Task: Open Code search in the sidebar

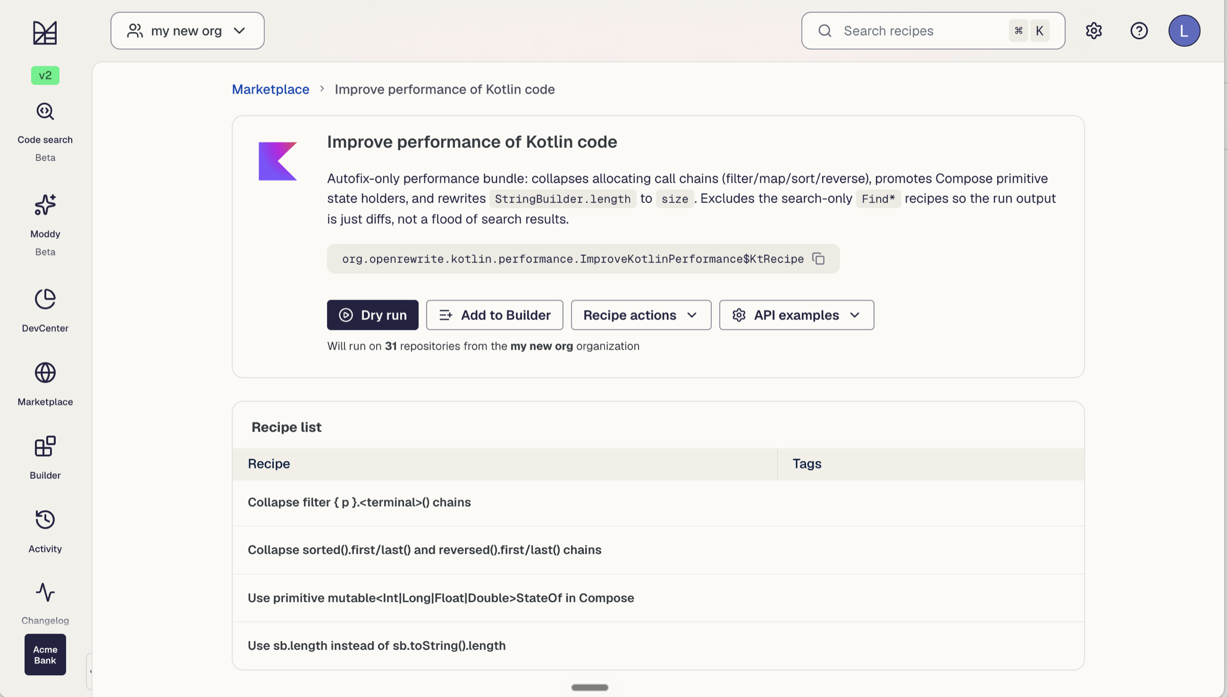Action: tap(45, 132)
